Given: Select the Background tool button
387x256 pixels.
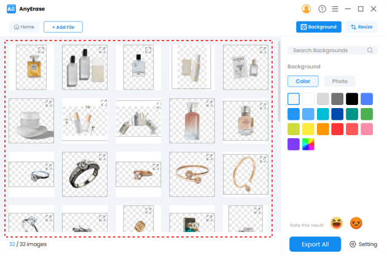Looking at the screenshot, I should (319, 27).
